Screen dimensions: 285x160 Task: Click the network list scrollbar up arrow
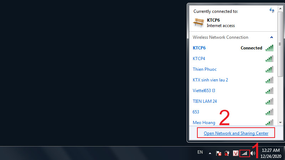(x=280, y=7)
